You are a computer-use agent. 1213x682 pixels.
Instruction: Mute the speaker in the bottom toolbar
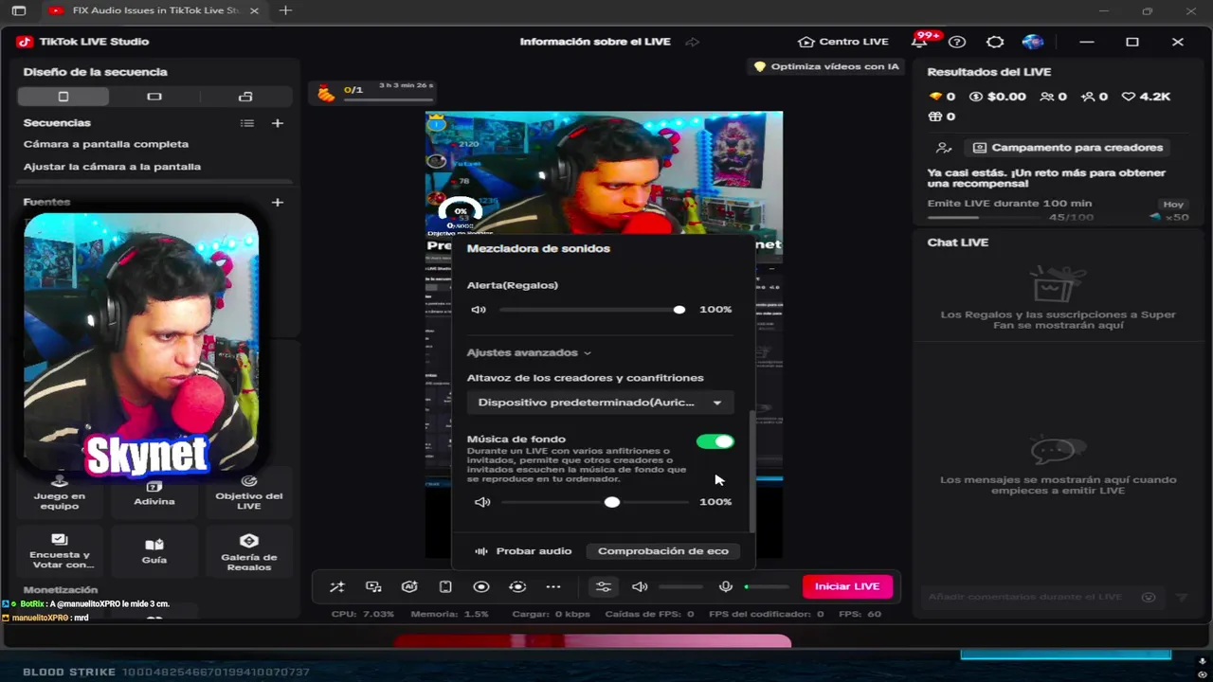[640, 586]
